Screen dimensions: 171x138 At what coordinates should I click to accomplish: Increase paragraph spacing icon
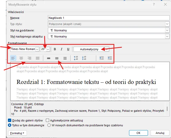click(x=76, y=58)
